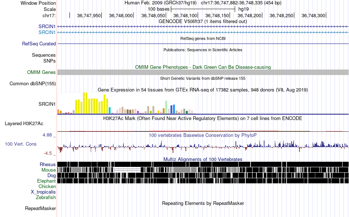Click the Elephant alignment bar
The image size is (349, 217).
pyautogui.click(x=203, y=181)
